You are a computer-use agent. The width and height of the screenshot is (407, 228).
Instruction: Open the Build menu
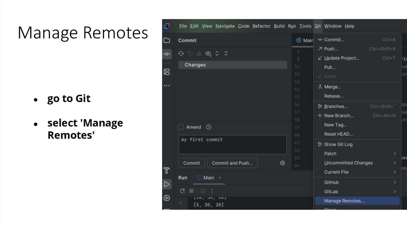279,26
